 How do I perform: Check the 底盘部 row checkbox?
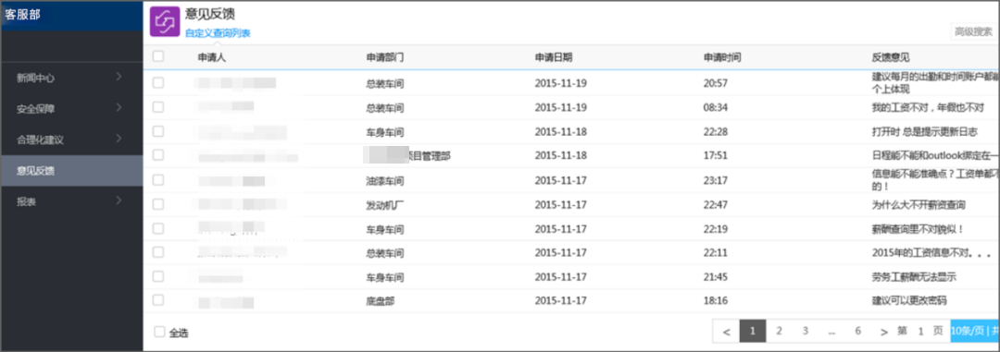point(158,300)
